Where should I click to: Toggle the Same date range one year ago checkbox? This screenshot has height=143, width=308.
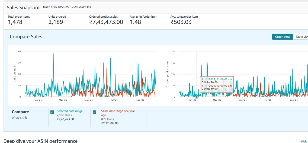point(94,112)
